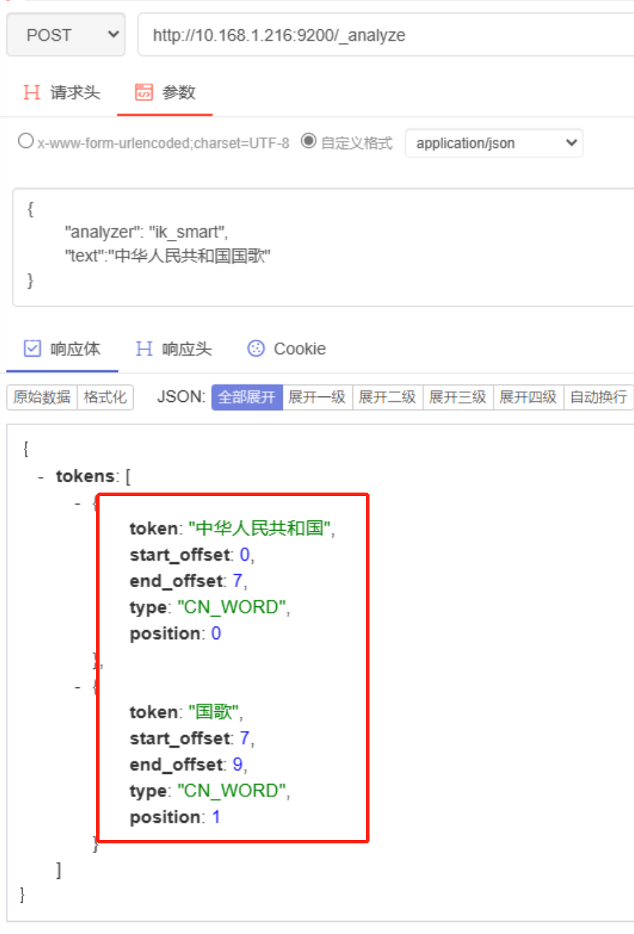
Task: Click the smiley icon beside Cookie tab
Action: [x=255, y=348]
